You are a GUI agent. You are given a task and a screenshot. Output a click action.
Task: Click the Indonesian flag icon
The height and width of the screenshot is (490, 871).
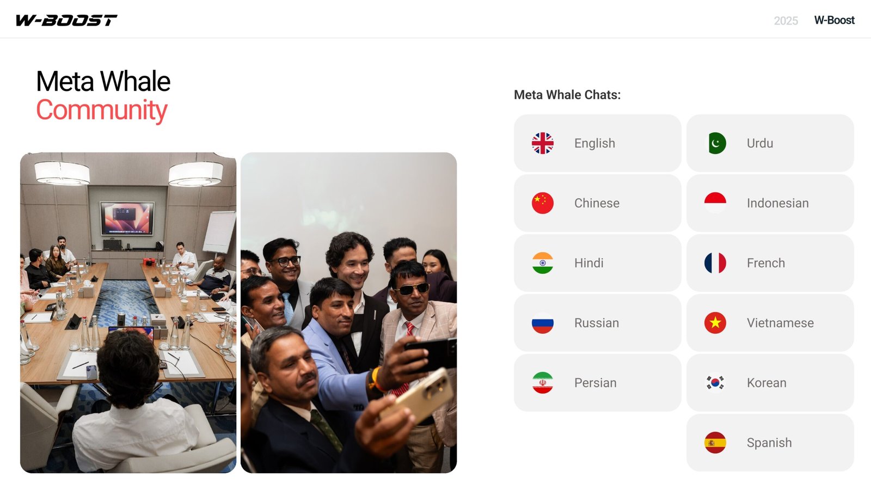[x=715, y=203]
